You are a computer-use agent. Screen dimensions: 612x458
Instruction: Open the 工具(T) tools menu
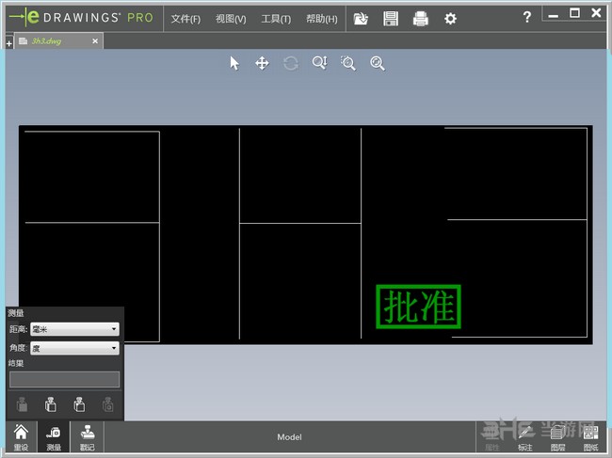[x=276, y=19]
